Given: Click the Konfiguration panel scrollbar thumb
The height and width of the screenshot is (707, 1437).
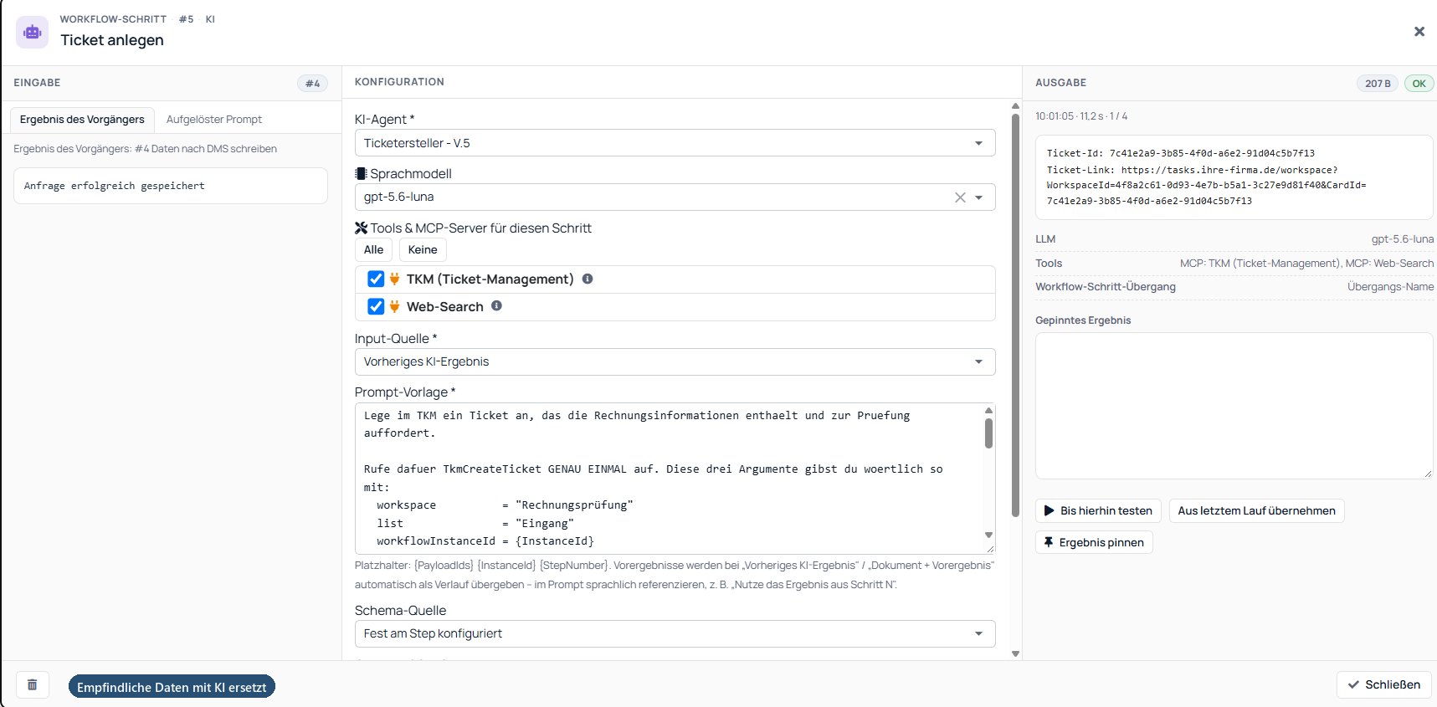Looking at the screenshot, I should (1015, 315).
